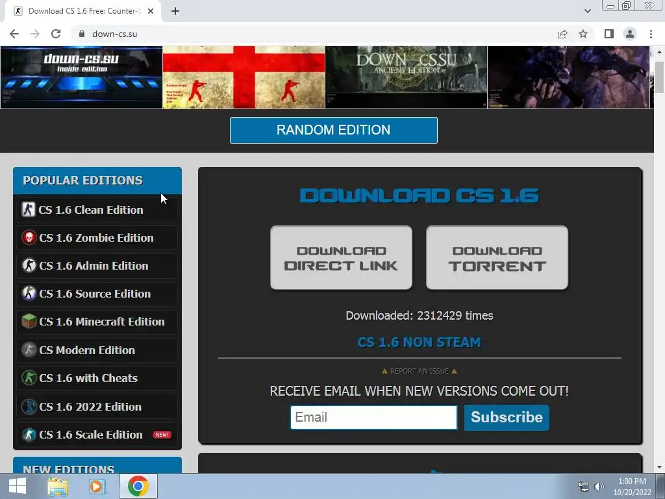
Task: Click the CS Modern Edition icon
Action: [29, 350]
